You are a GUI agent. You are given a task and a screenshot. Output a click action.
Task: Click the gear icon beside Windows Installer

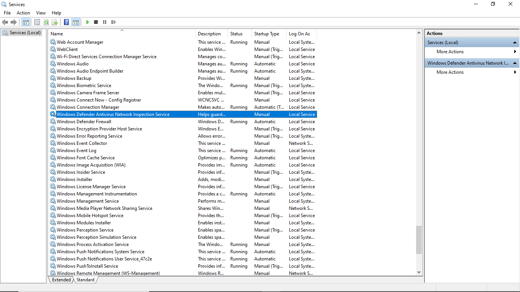pos(53,179)
